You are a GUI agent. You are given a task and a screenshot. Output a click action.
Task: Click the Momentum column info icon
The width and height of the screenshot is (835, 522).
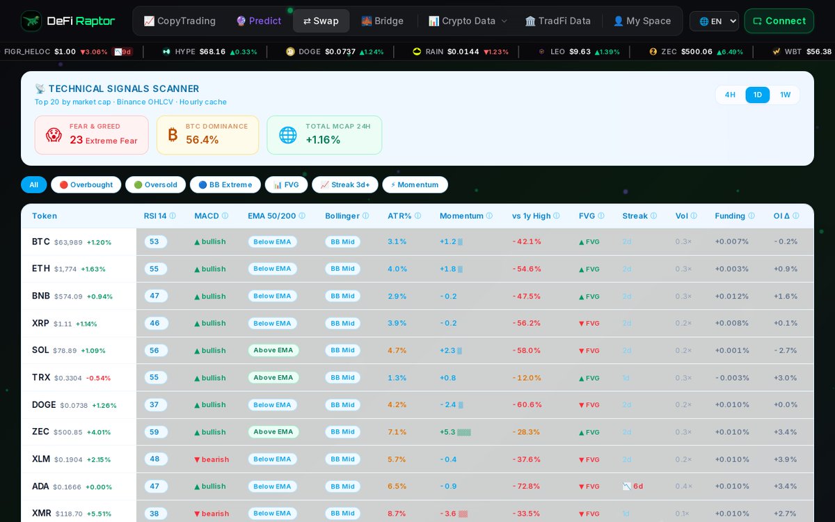point(489,216)
